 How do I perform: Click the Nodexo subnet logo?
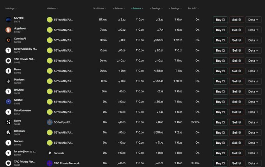point(8,143)
